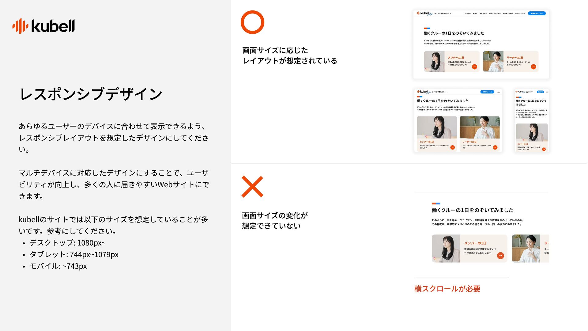This screenshot has height=331, width=588.
Task: Select 私たちについて in desktop mockup navigation
Action: pyautogui.click(x=520, y=13)
